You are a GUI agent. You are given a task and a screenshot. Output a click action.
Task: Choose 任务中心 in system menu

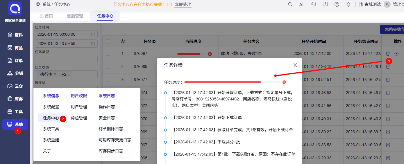click(x=51, y=118)
